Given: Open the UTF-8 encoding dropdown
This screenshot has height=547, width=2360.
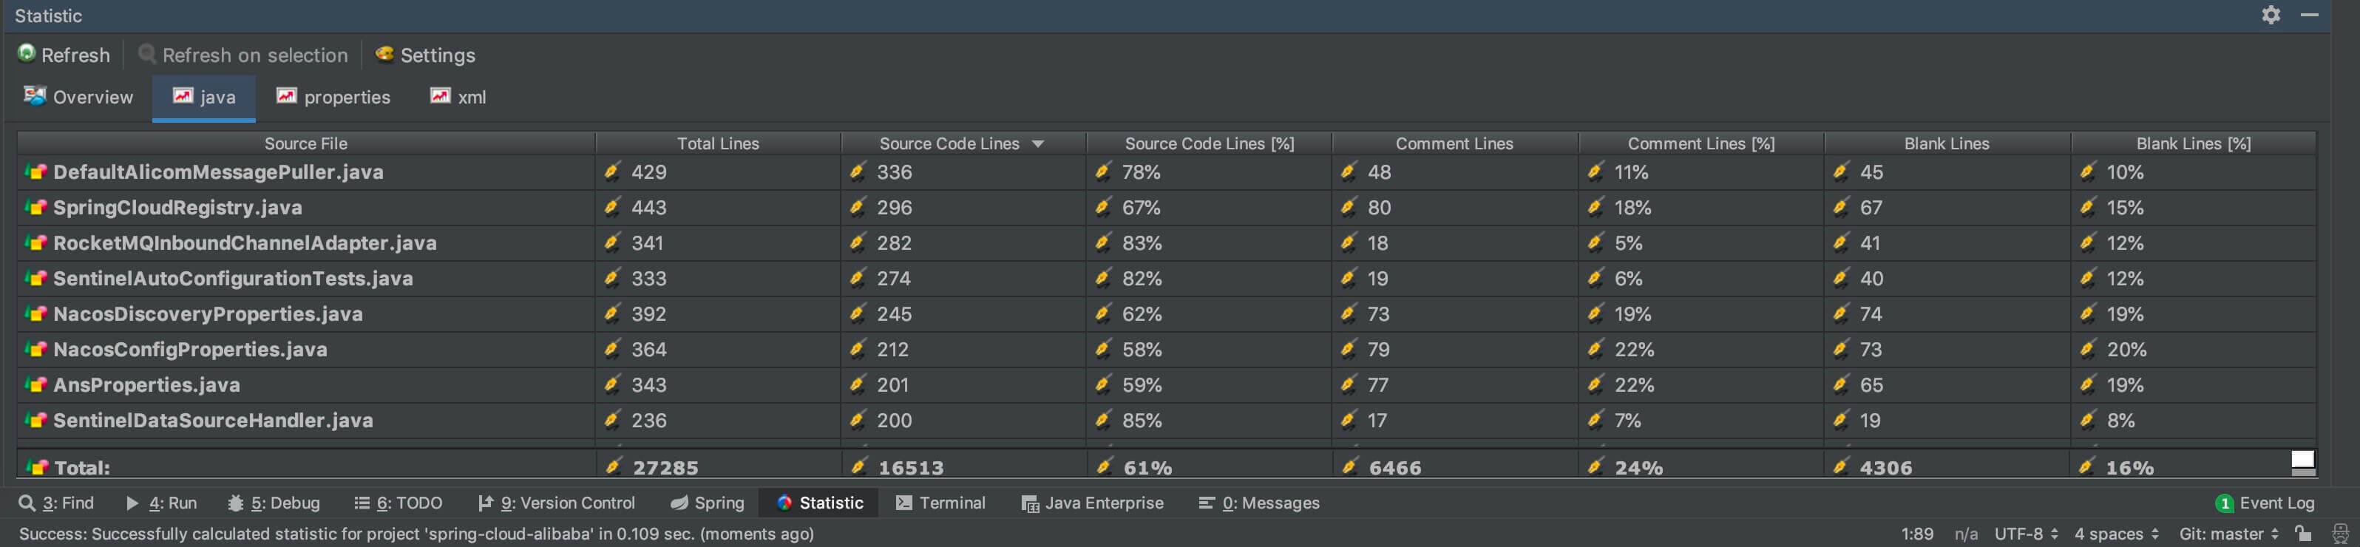Looking at the screenshot, I should 2026,533.
